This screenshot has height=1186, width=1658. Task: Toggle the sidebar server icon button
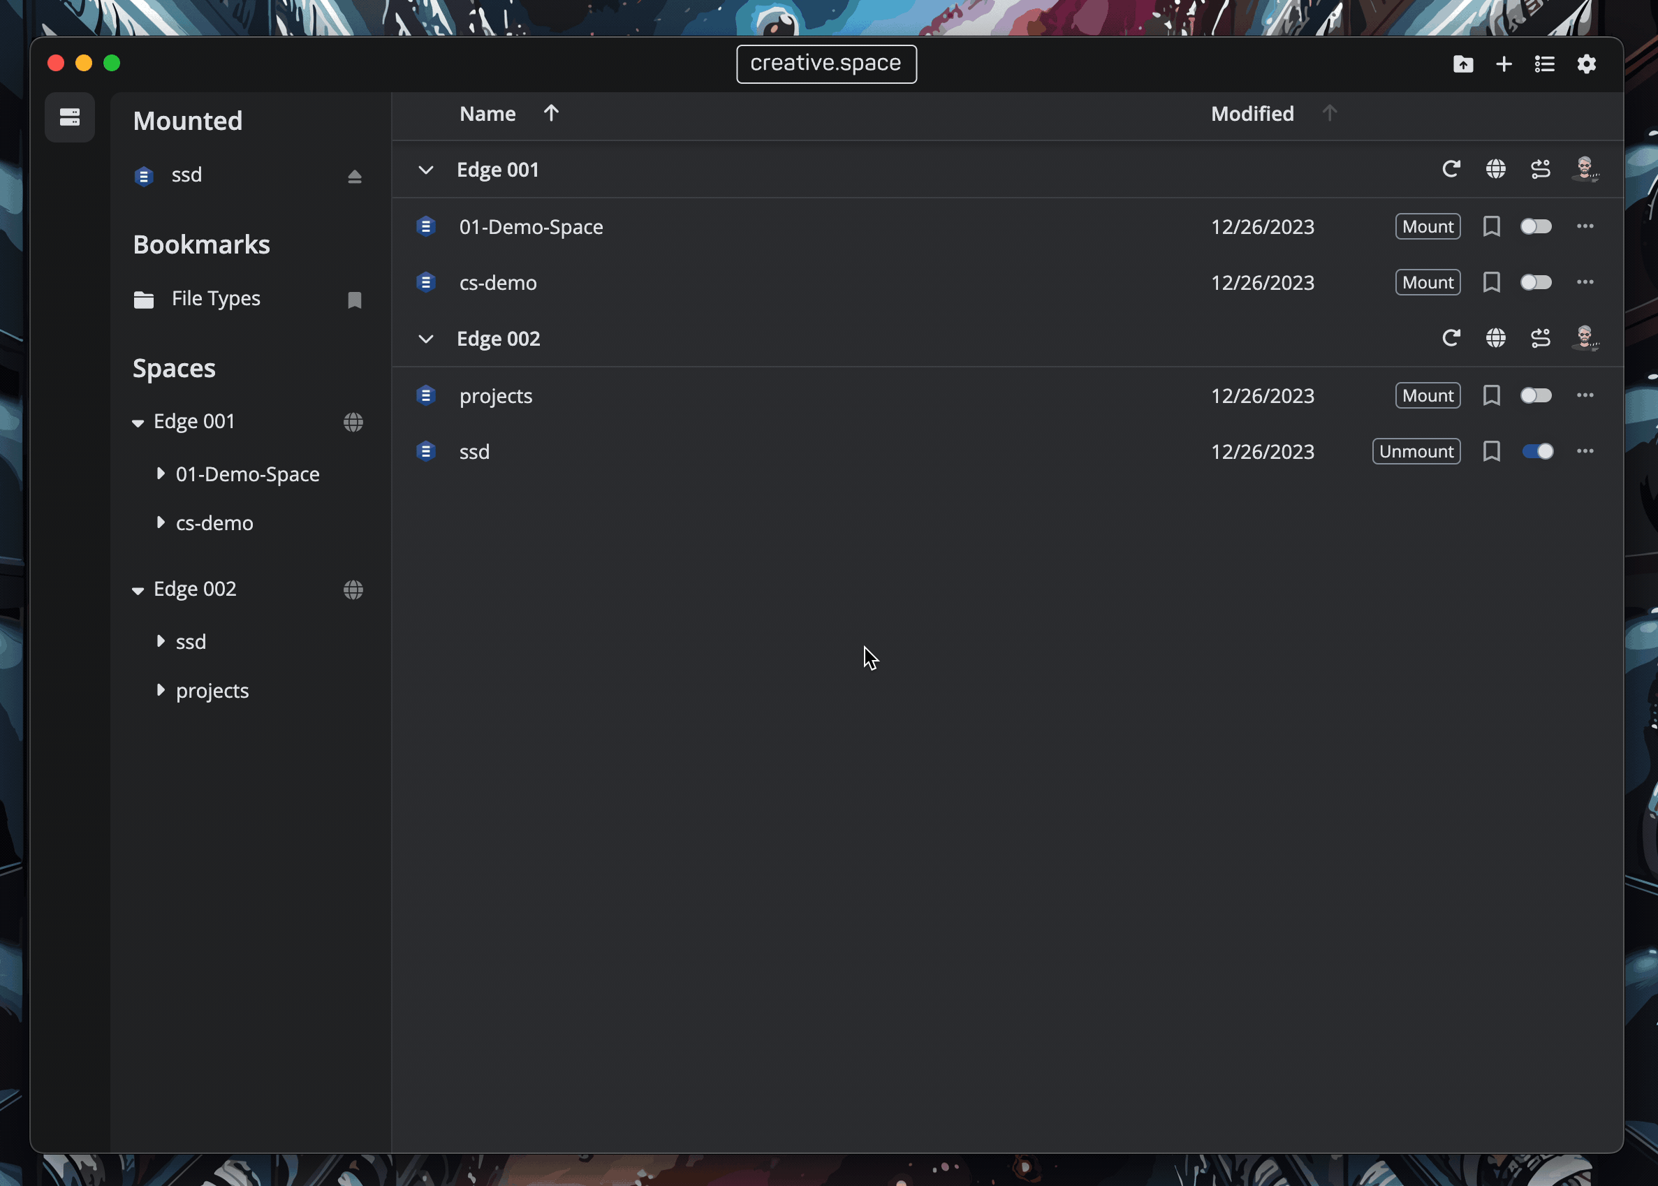click(69, 117)
